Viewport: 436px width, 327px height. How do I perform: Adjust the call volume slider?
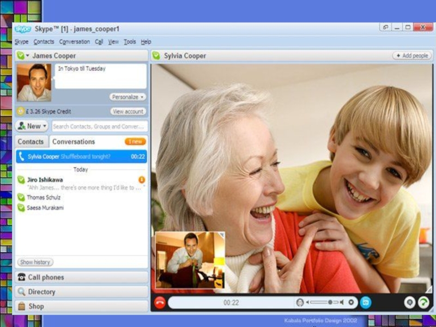click(x=324, y=302)
